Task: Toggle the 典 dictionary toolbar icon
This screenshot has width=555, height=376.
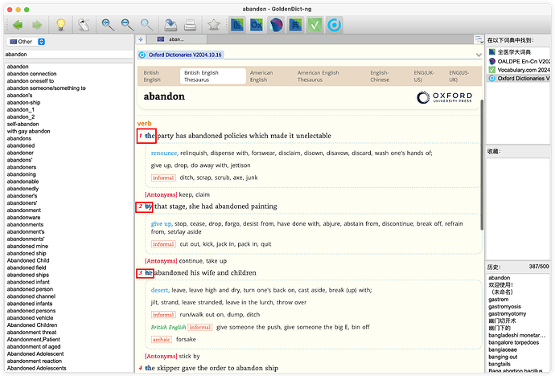Action: click(x=295, y=25)
